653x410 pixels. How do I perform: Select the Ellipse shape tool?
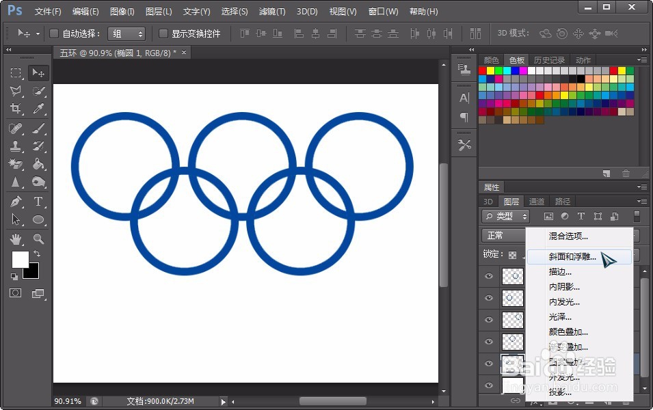[x=38, y=219]
